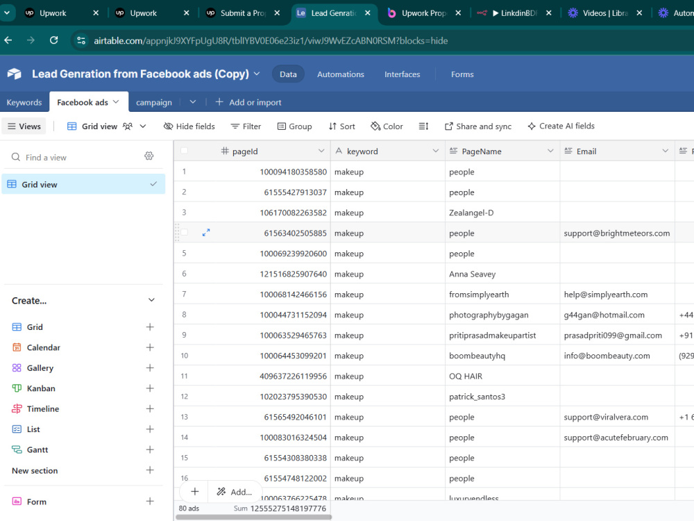Reload the page with the refresh icon
The image size is (694, 521).
click(53, 40)
